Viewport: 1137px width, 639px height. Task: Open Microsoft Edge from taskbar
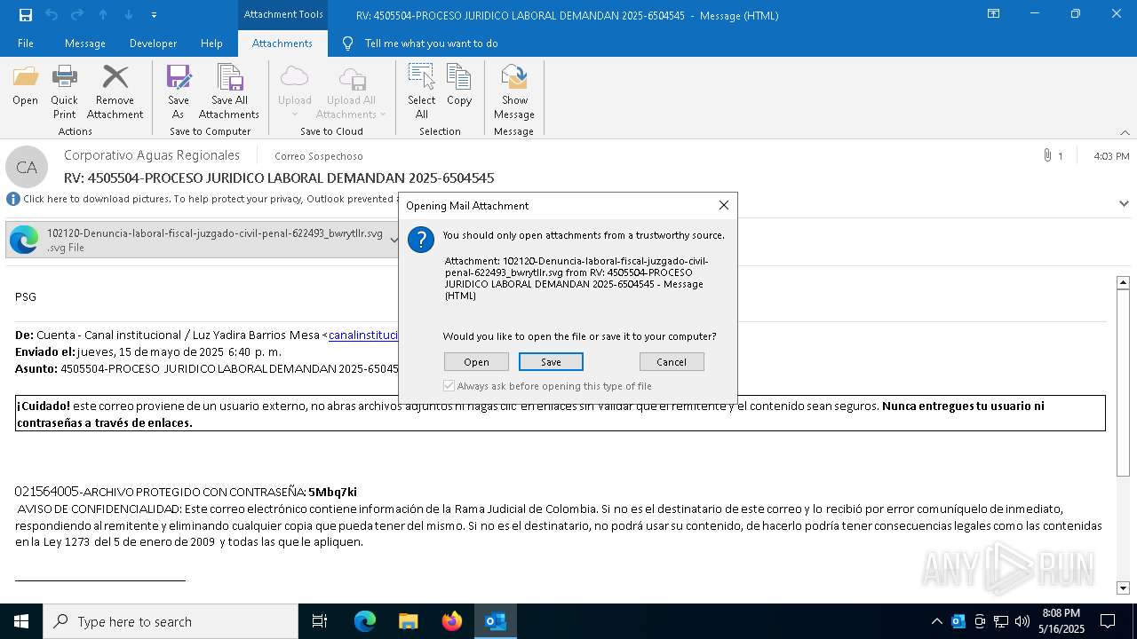(365, 621)
